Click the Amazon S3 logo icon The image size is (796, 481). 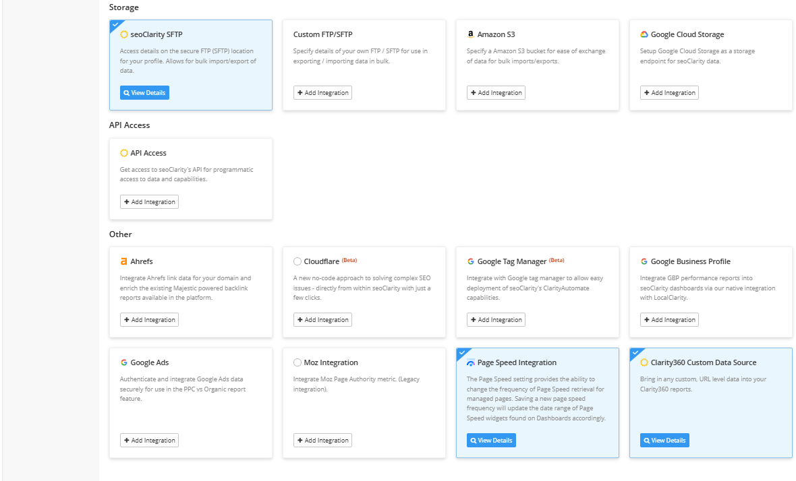470,34
